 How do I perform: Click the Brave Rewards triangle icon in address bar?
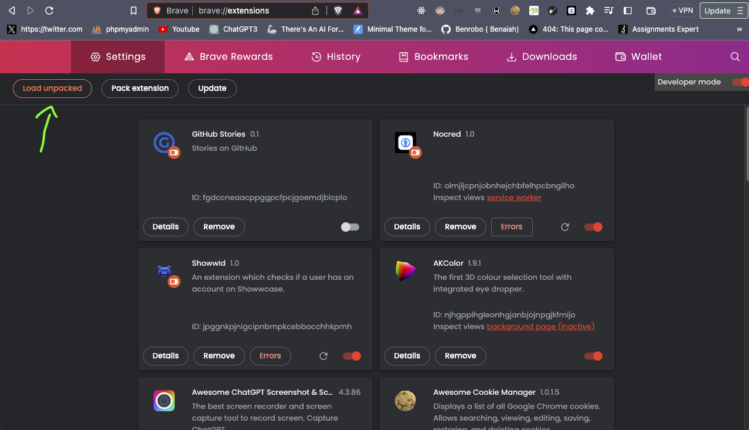pos(358,11)
